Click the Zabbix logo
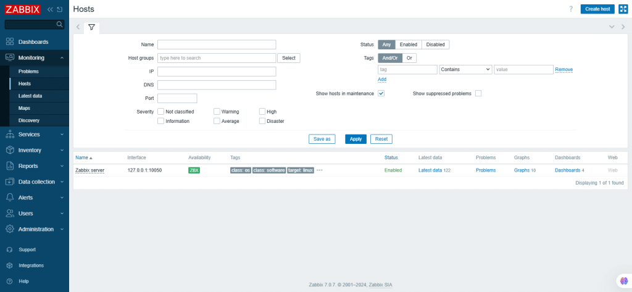The width and height of the screenshot is (632, 292). pos(23,9)
